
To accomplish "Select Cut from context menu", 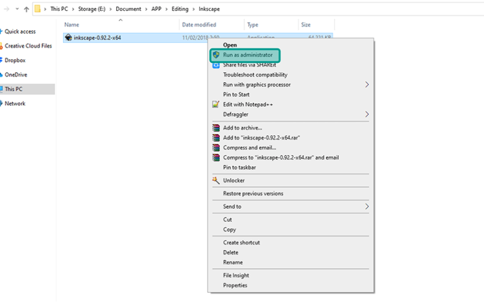I will [x=227, y=219].
